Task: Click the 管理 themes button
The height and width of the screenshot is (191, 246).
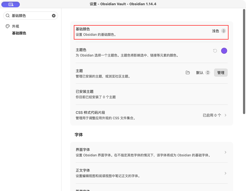Action: click(221, 73)
